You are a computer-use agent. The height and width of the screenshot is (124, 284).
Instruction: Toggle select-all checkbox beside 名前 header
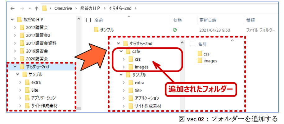point(88,20)
